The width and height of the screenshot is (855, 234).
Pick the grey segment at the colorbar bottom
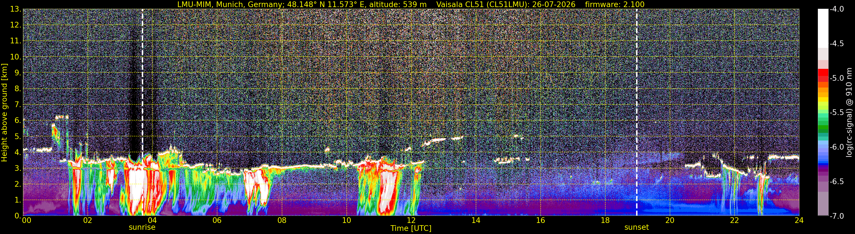coord(823,204)
